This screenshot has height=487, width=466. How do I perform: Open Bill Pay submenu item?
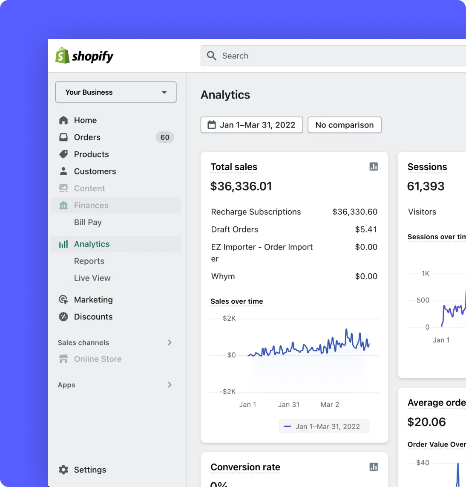click(88, 222)
